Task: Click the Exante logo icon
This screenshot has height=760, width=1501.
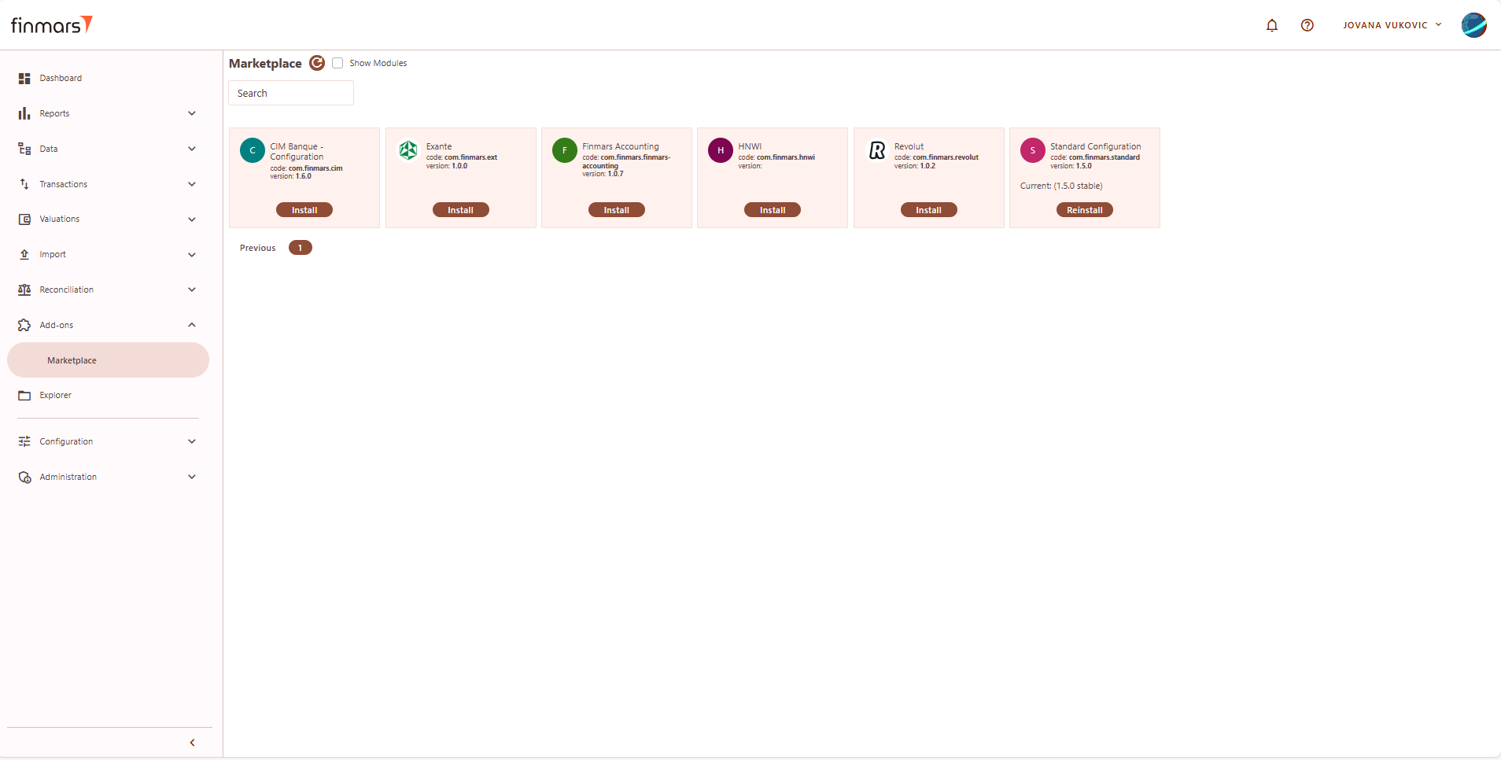Action: (x=408, y=149)
